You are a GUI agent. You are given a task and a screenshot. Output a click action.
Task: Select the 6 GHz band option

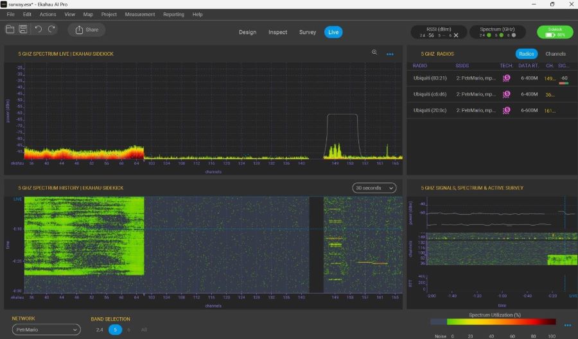128,330
